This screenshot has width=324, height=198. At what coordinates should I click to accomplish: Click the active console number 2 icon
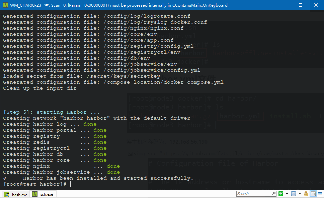coord(294,194)
